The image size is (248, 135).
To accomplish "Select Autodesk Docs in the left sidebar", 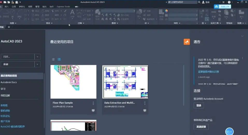I will pyautogui.click(x=9, y=82).
